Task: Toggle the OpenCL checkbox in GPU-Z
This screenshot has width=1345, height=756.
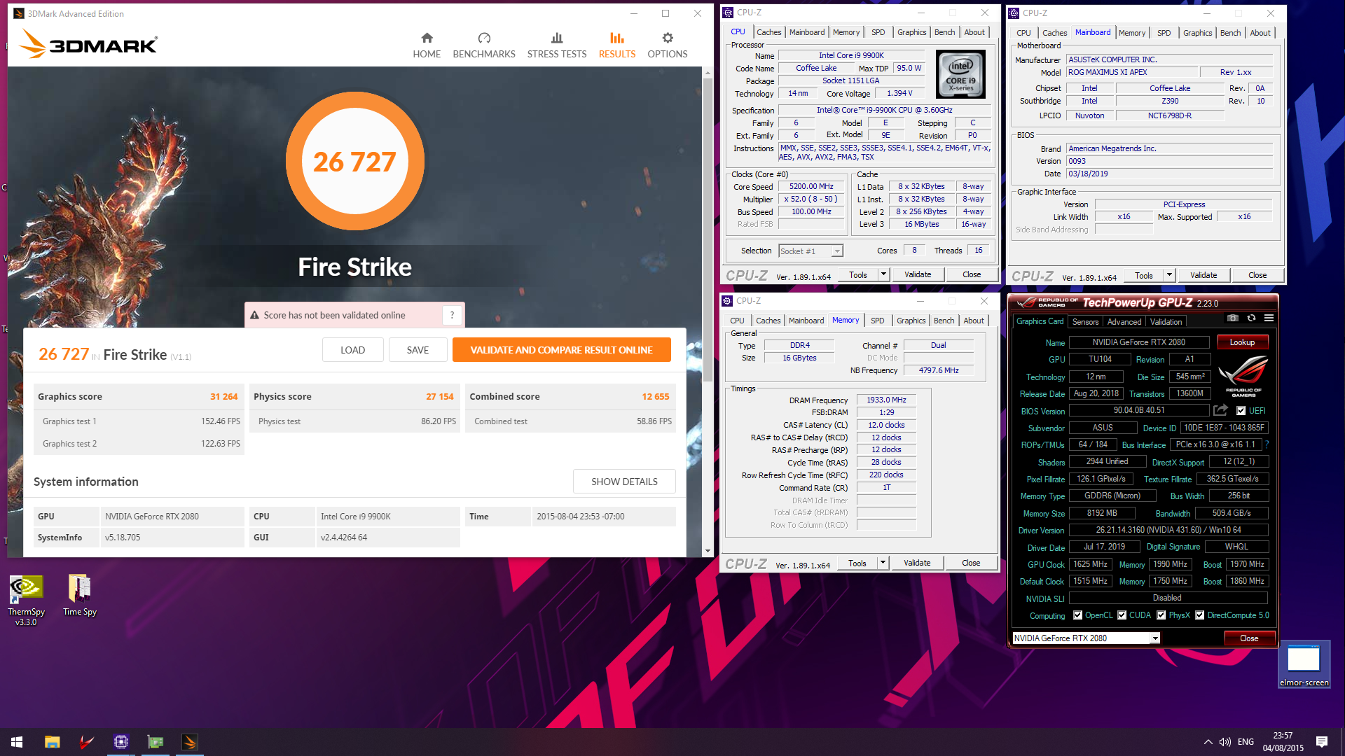Action: [x=1078, y=615]
